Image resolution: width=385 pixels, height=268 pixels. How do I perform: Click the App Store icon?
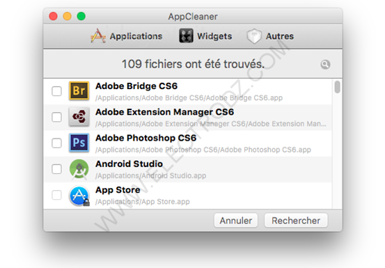point(79,196)
